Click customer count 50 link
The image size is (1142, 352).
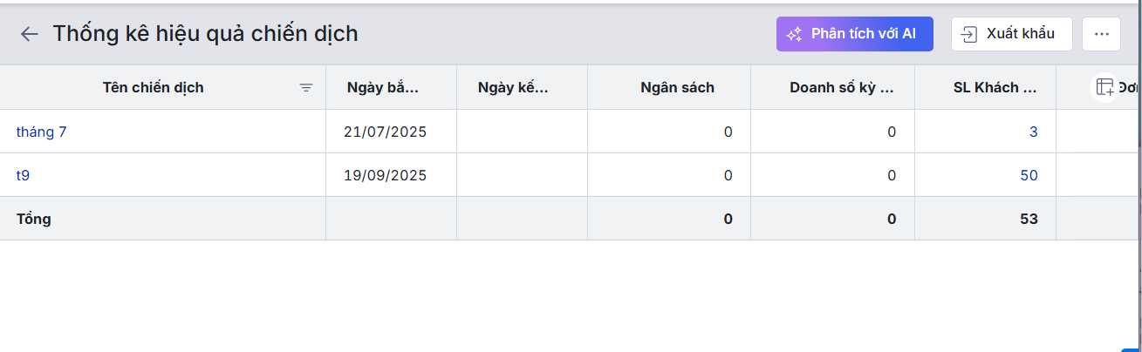pyautogui.click(x=1029, y=175)
